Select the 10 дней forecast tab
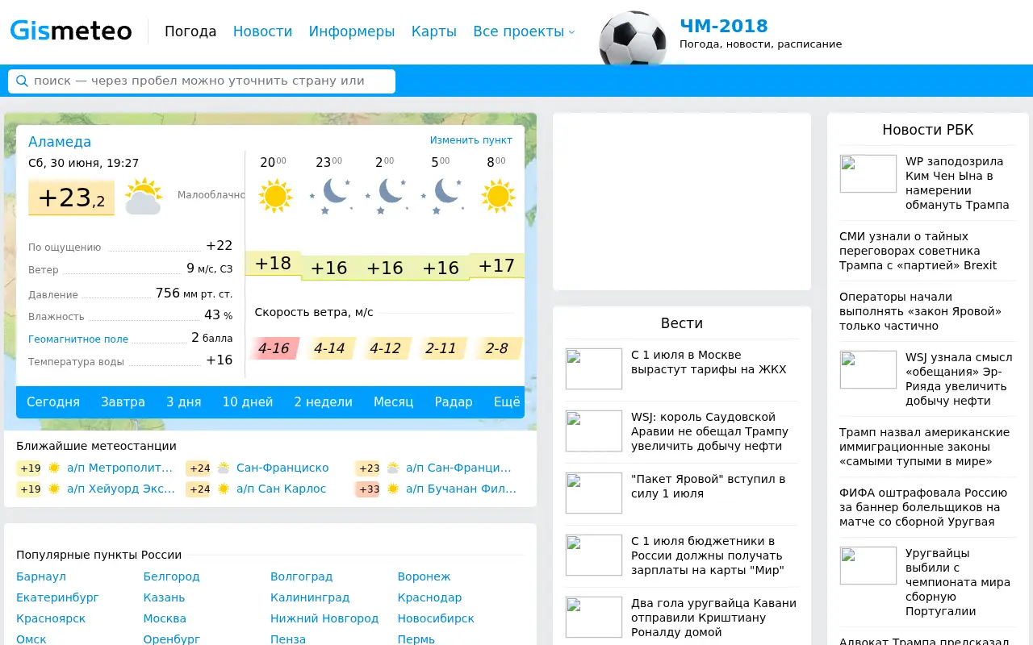Viewport: 1033px width, 645px height. pyautogui.click(x=248, y=402)
